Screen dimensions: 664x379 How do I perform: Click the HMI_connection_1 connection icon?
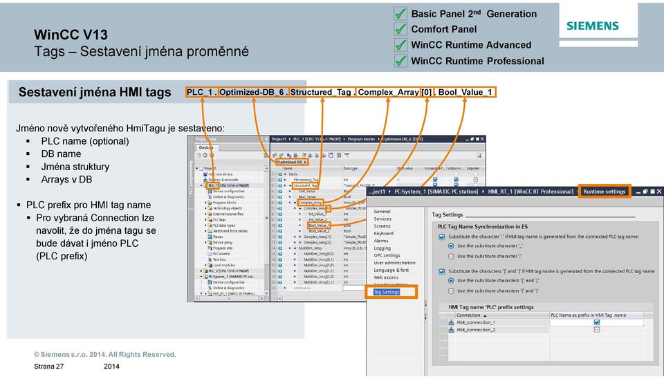pos(451,322)
